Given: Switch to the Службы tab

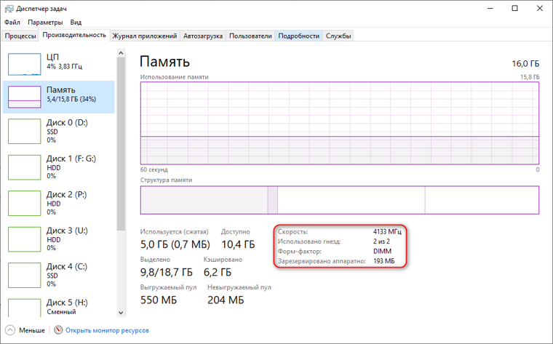Looking at the screenshot, I should (x=338, y=36).
